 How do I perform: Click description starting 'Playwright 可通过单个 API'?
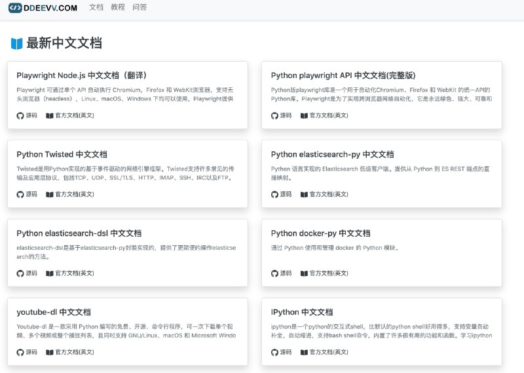point(125,94)
